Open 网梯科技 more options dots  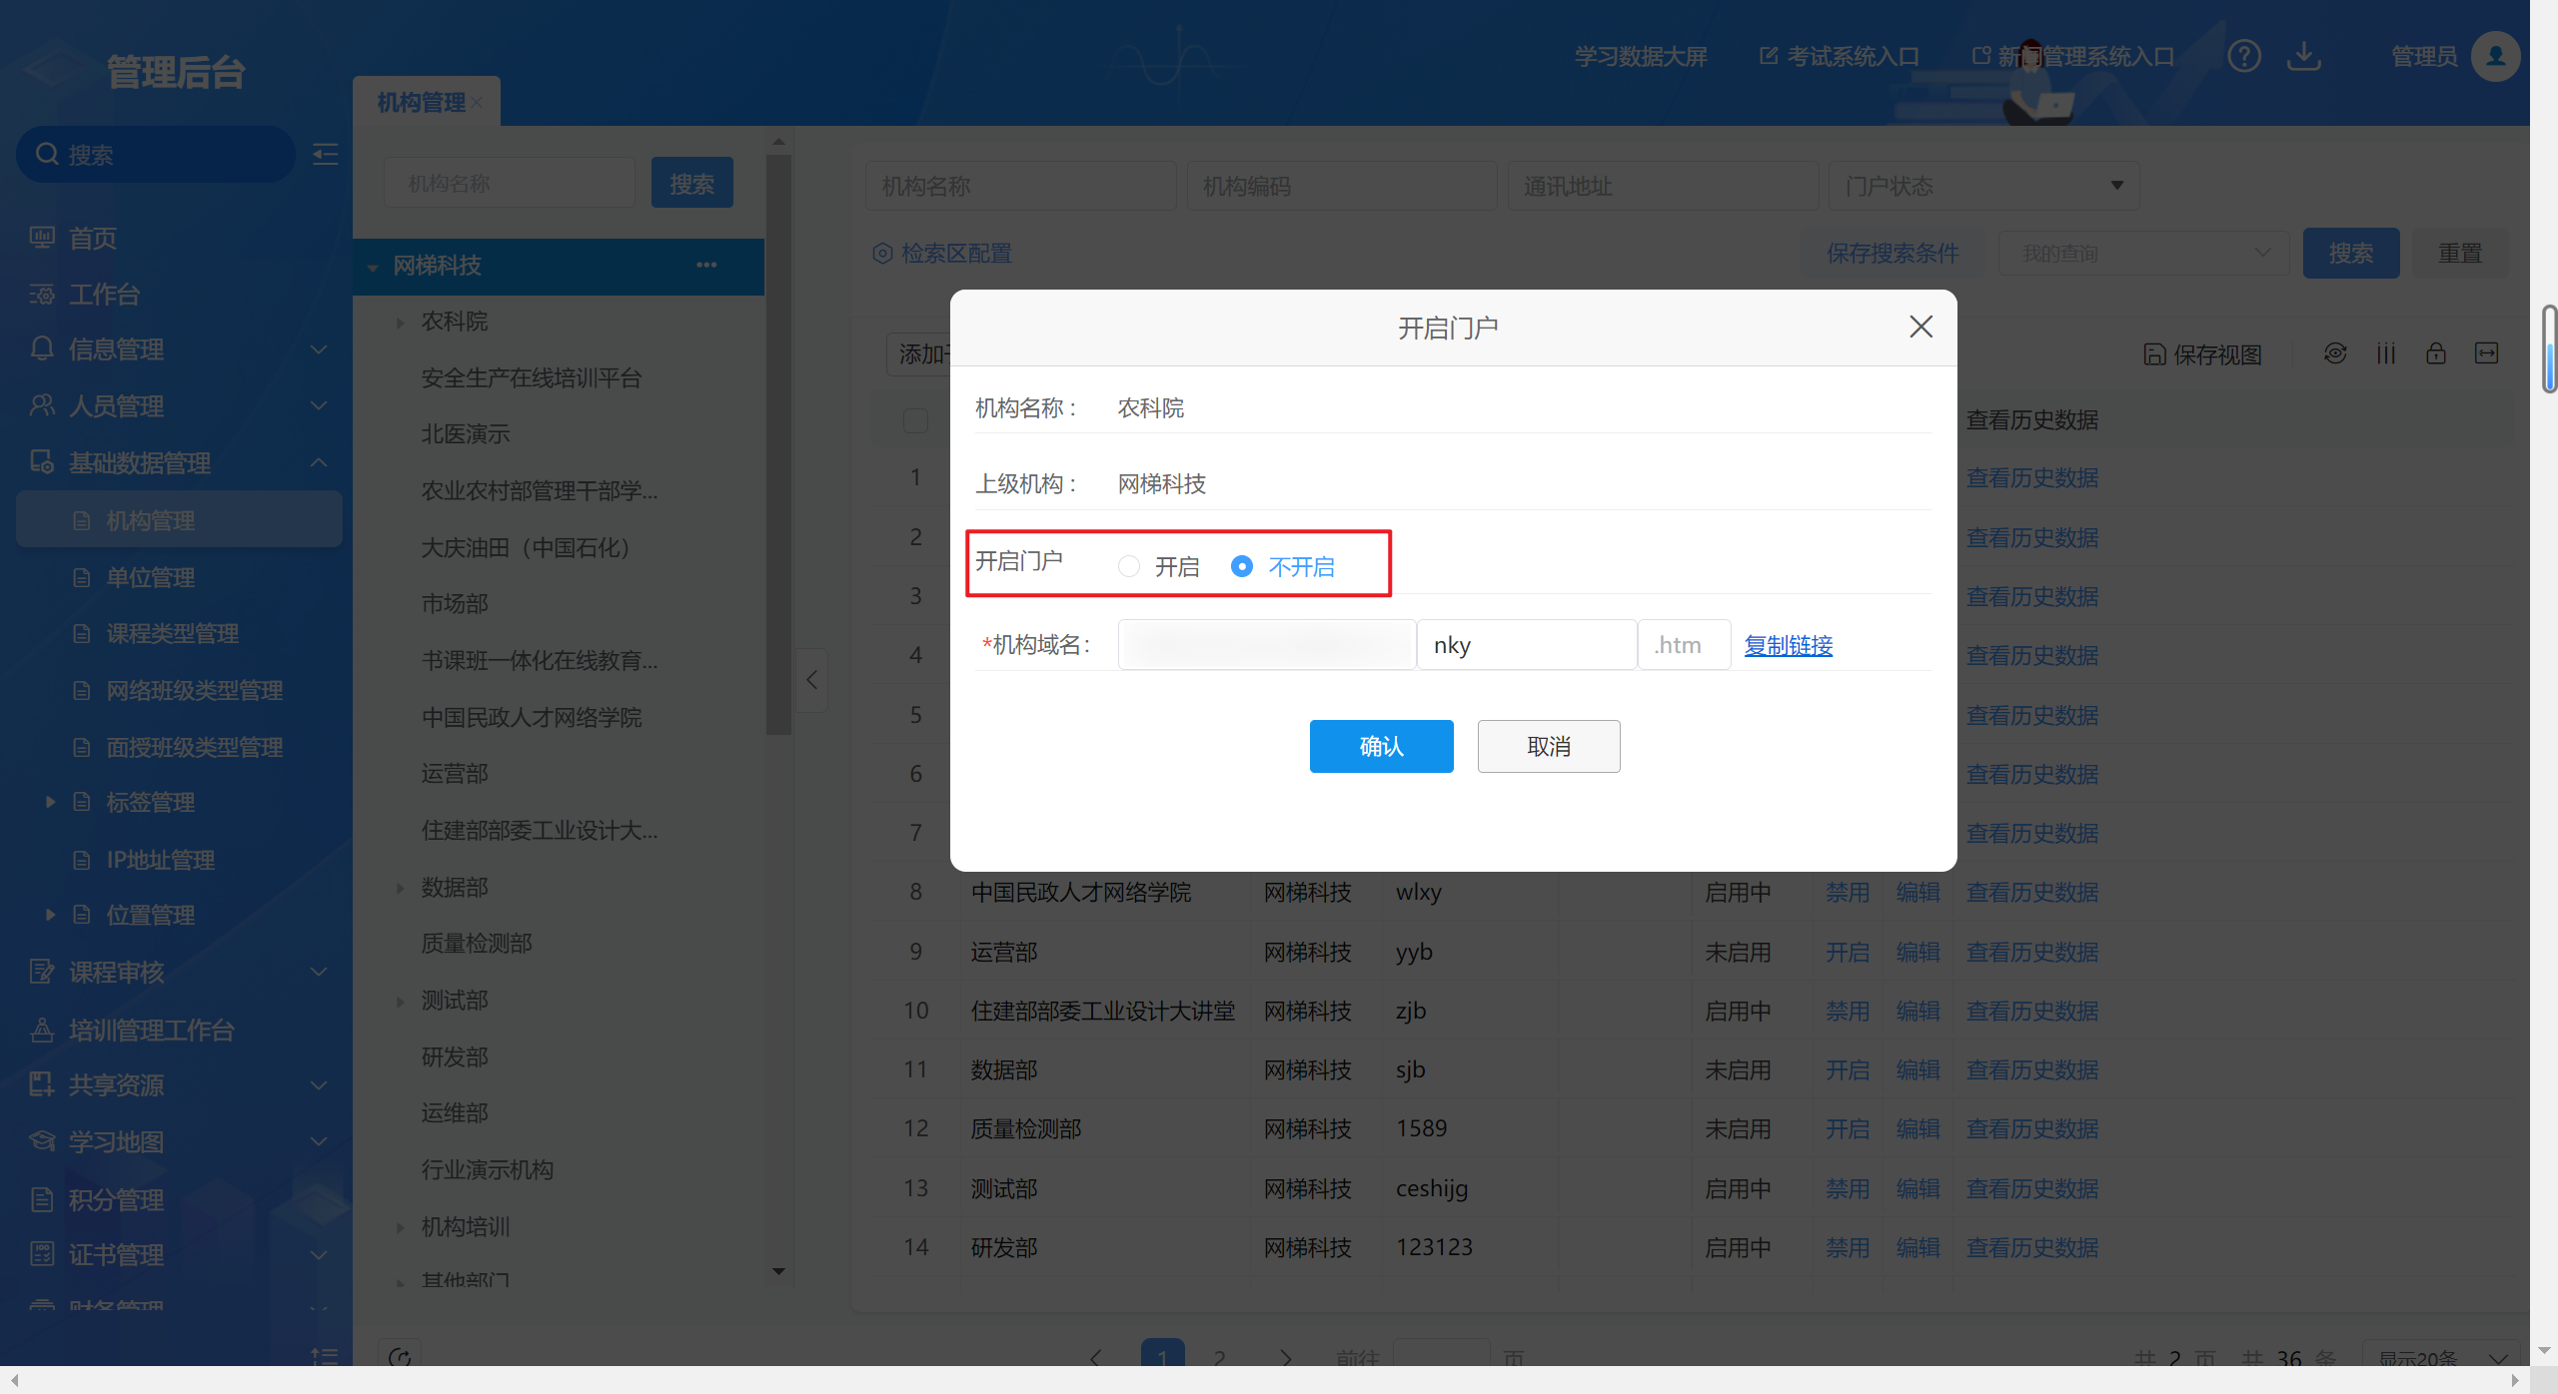tap(706, 265)
